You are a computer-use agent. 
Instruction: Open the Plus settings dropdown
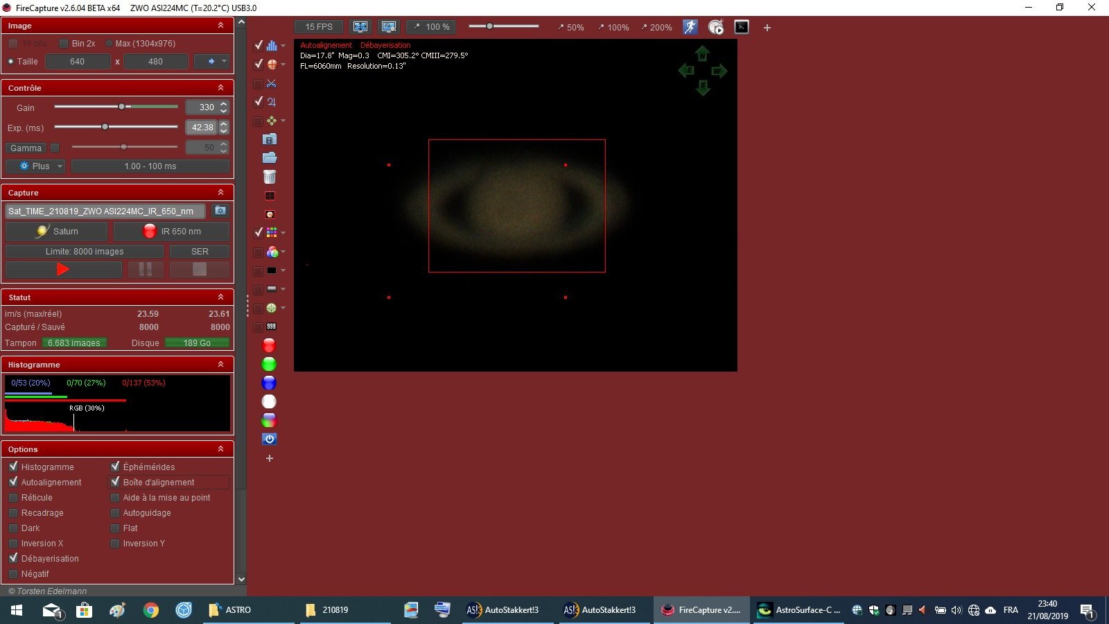[35, 166]
